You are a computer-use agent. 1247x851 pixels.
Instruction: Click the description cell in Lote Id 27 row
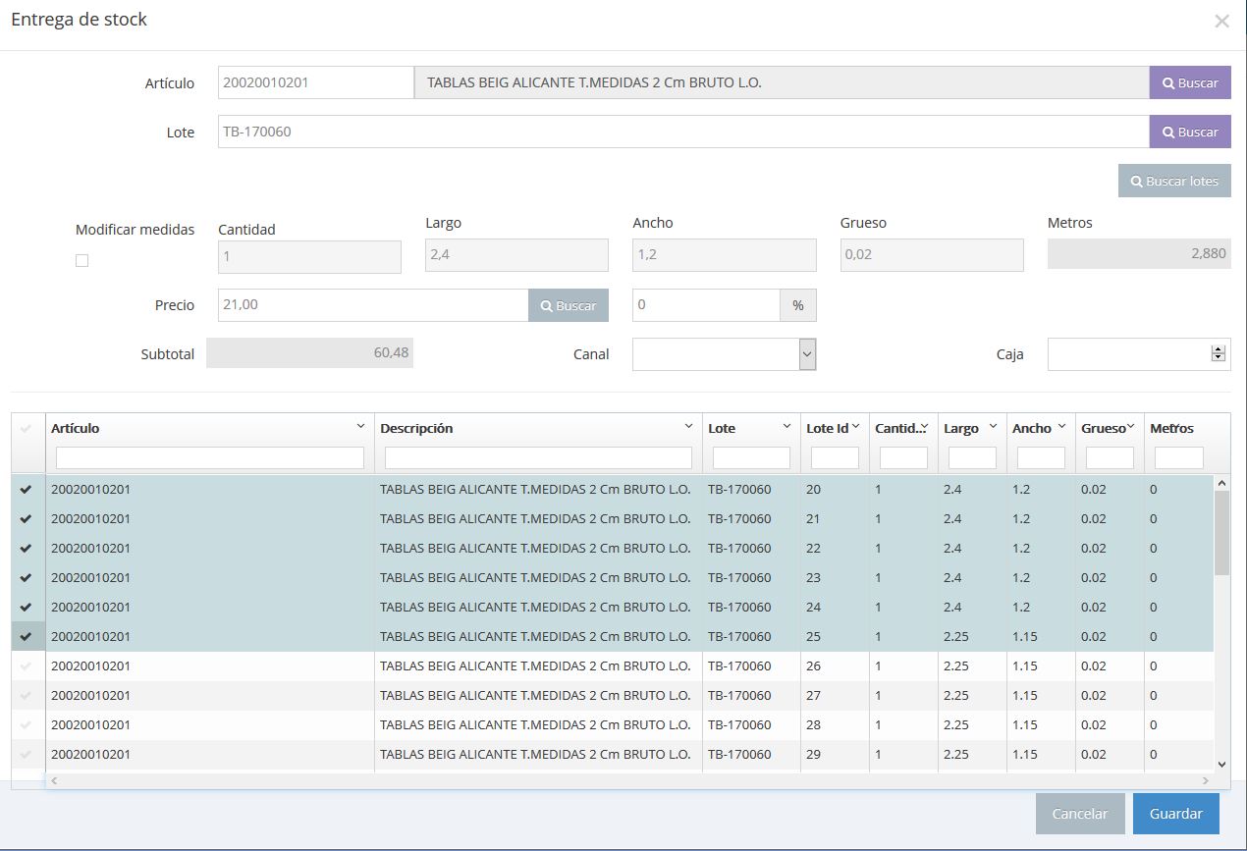(x=535, y=695)
